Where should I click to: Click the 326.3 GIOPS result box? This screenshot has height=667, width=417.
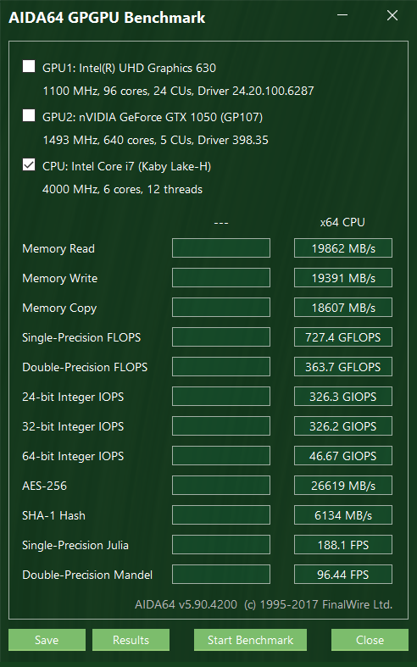coord(343,397)
